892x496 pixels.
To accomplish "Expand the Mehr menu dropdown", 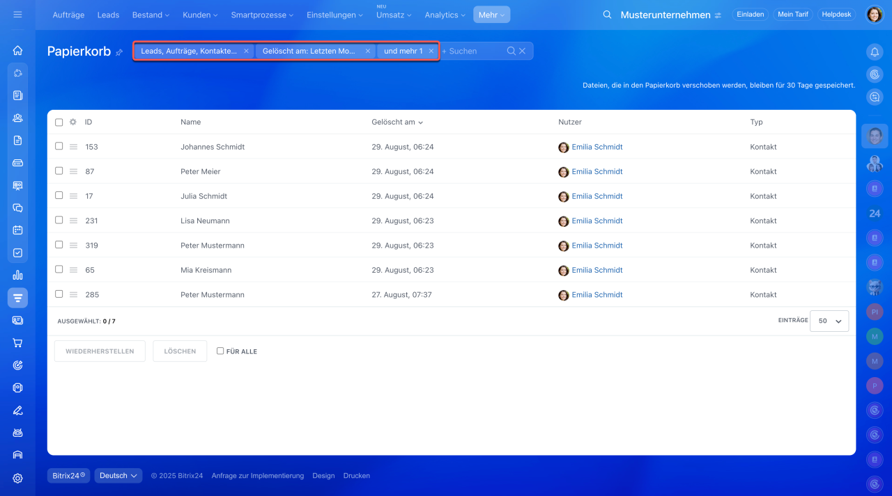I will pos(491,15).
